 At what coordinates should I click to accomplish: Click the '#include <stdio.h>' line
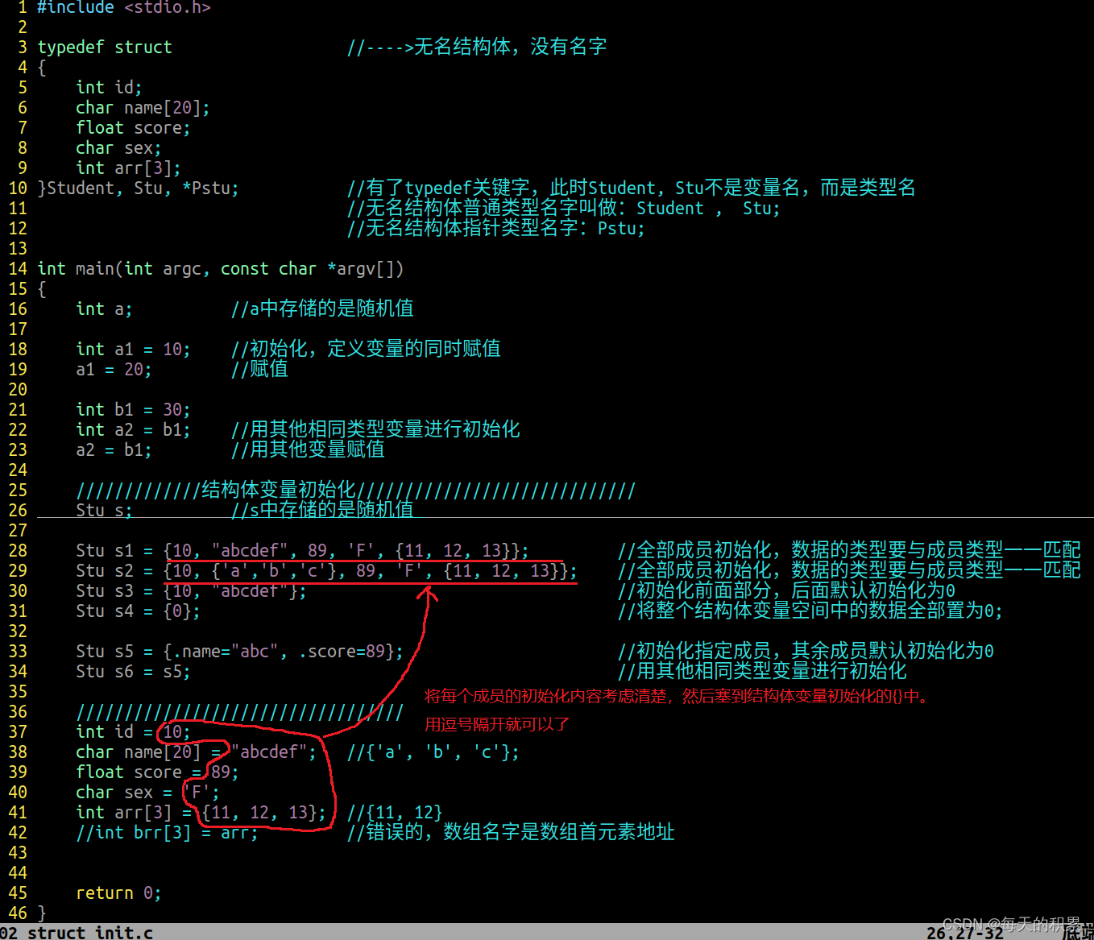pos(123,7)
